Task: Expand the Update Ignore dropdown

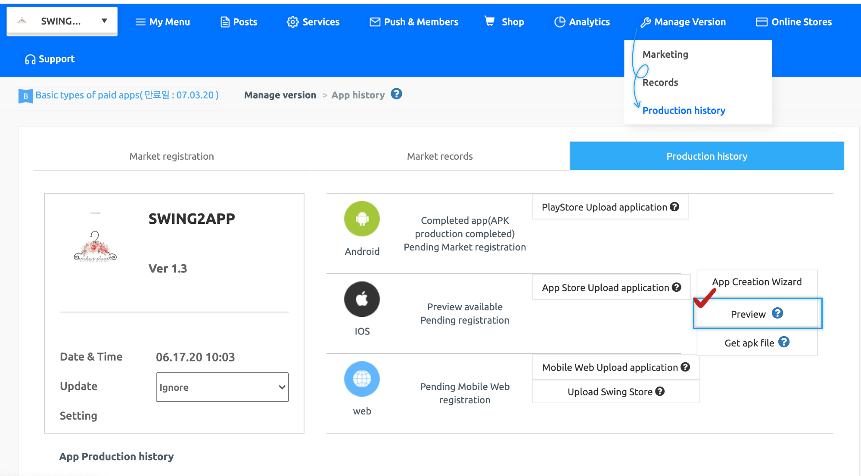Action: [x=222, y=387]
